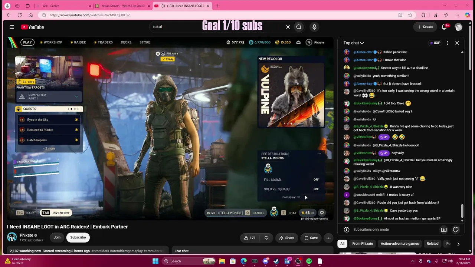475x267 pixels.
Task: Focus the browser address bar URL
Action: point(219,15)
